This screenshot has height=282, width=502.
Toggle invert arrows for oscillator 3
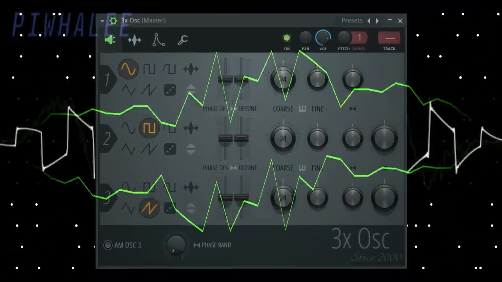[191, 208]
